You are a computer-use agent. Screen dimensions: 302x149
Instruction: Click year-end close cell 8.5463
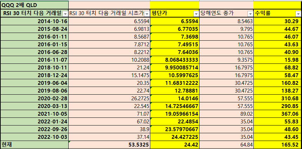[x=227, y=21]
